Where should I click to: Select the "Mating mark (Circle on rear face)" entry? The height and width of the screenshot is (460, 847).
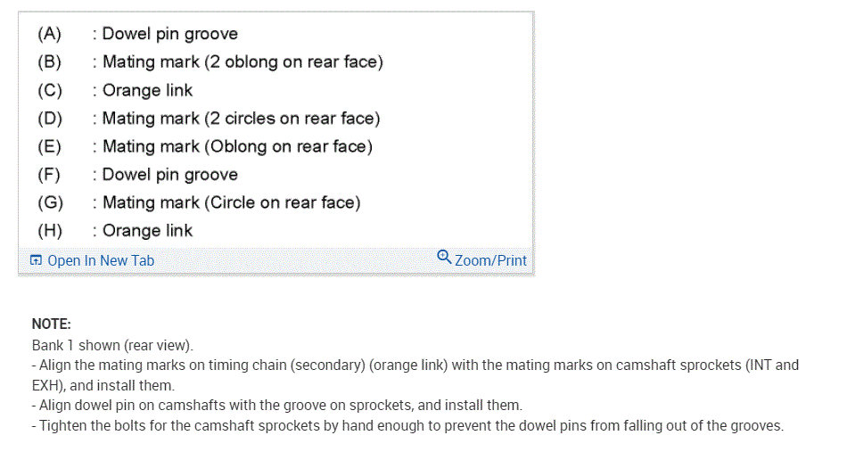231,202
